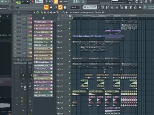Open the mixer from the toolbar
This screenshot has height=115, width=154.
coord(117,7)
